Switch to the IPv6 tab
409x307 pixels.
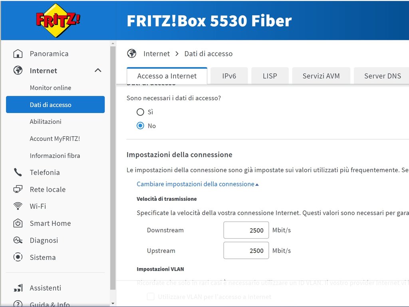pyautogui.click(x=229, y=76)
